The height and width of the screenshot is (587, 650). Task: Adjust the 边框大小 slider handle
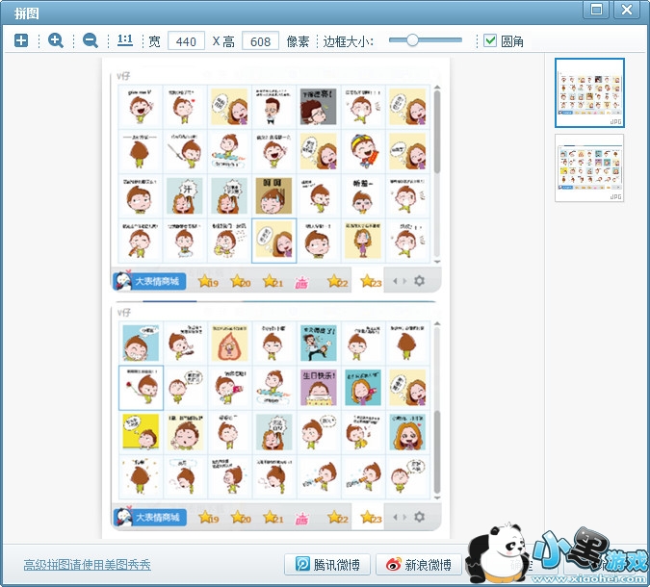coord(412,40)
